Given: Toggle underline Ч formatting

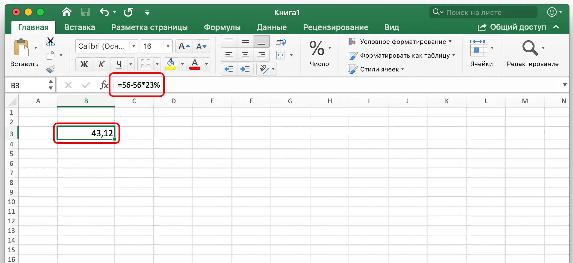Looking at the screenshot, I should (119, 64).
